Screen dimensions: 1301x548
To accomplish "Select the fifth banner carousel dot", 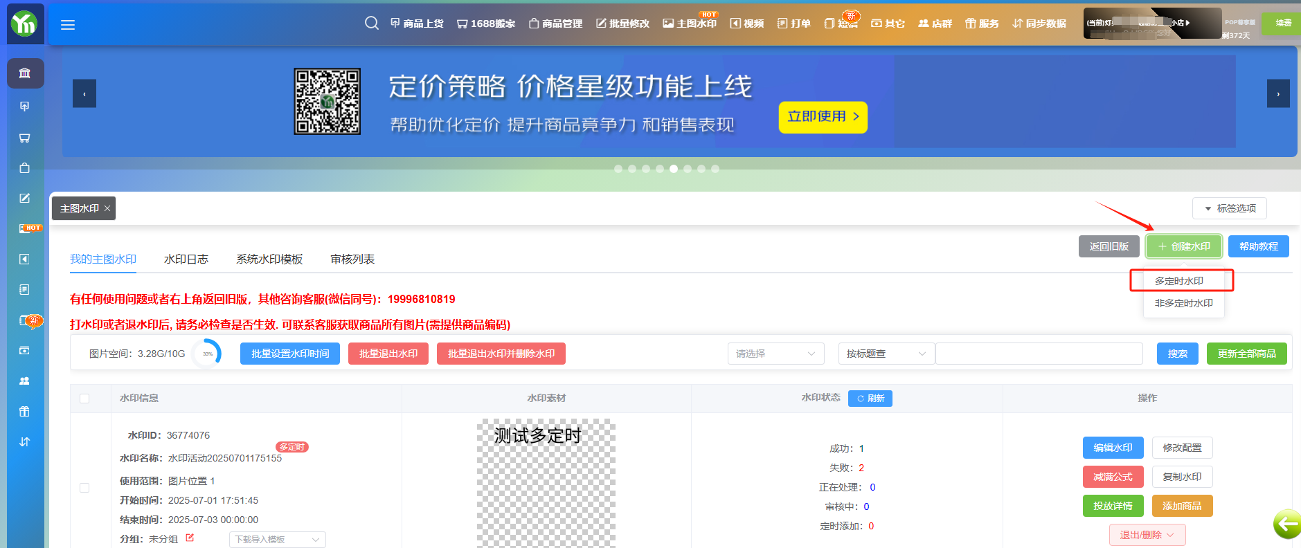I will click(674, 169).
